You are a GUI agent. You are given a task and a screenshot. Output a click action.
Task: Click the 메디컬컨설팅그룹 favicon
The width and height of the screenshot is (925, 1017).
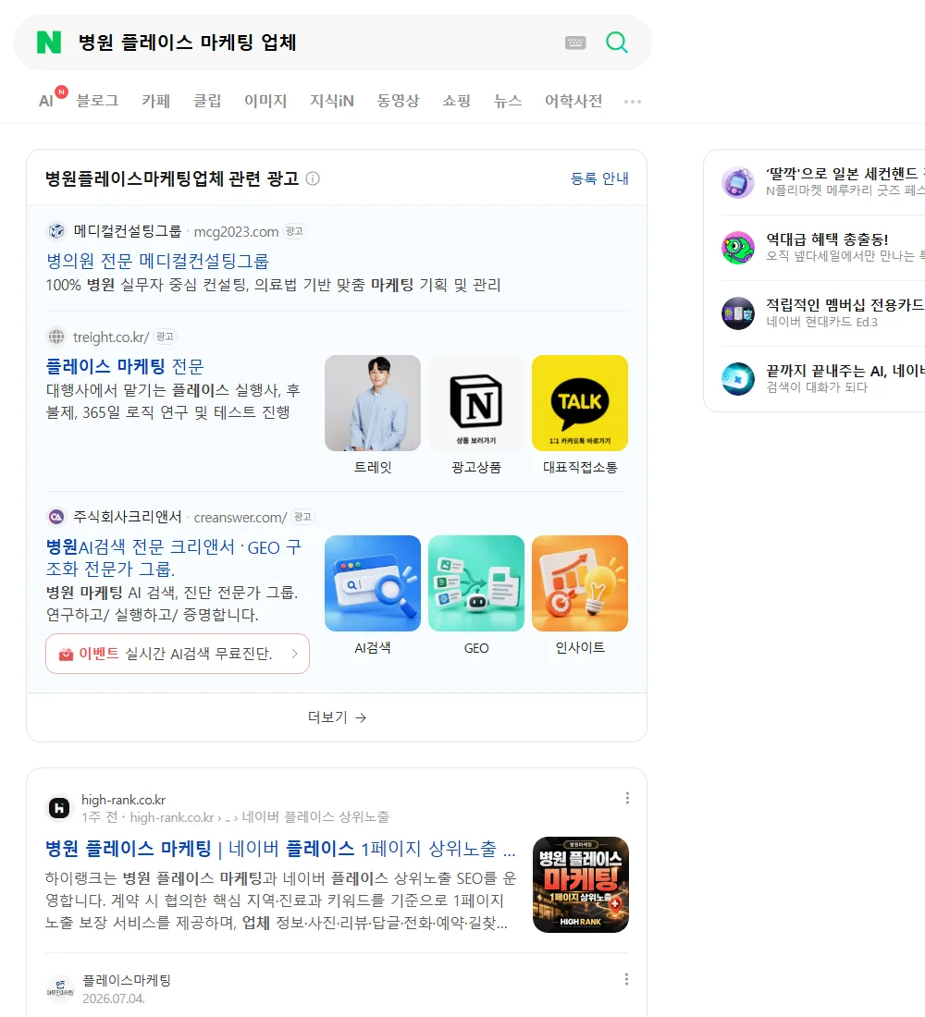(57, 231)
